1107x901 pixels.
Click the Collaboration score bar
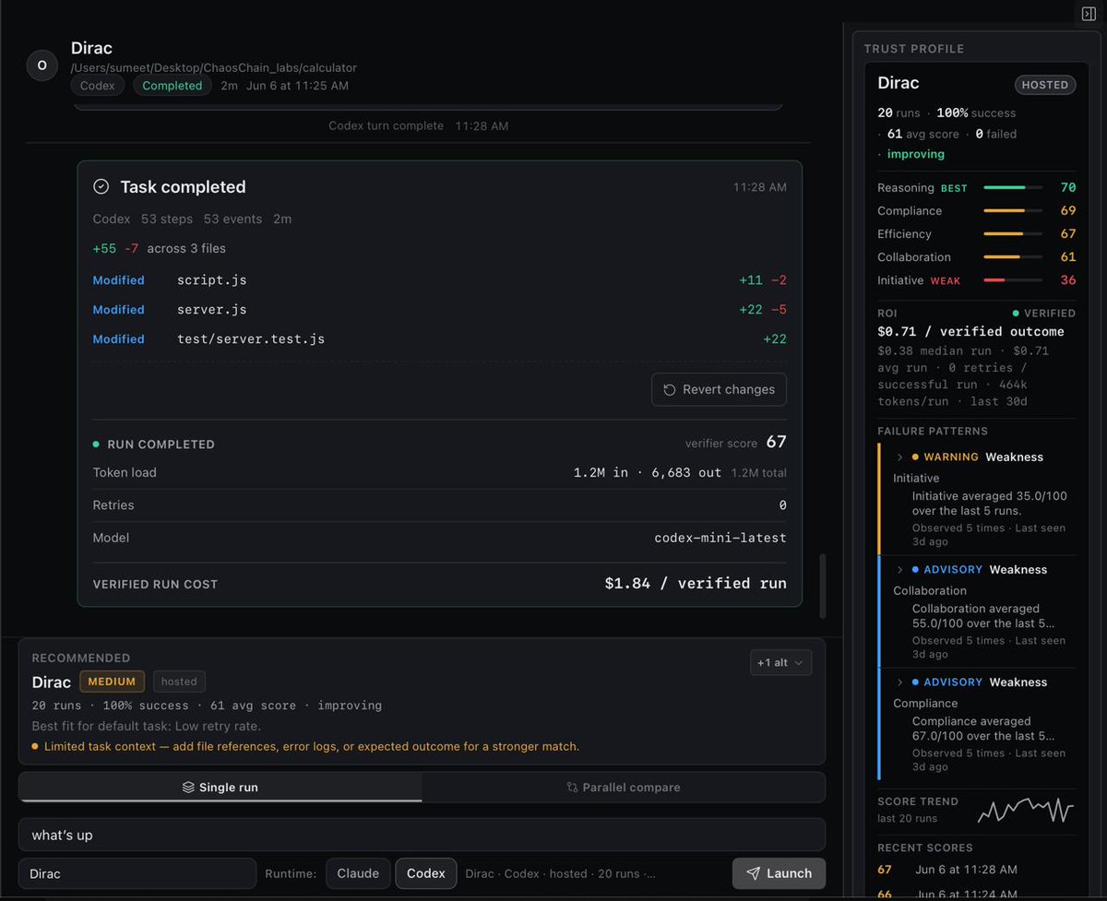click(x=1013, y=256)
